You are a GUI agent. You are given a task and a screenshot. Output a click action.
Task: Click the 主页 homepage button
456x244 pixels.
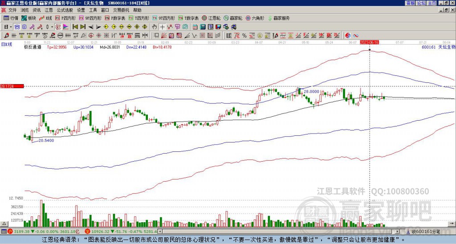point(432,3)
